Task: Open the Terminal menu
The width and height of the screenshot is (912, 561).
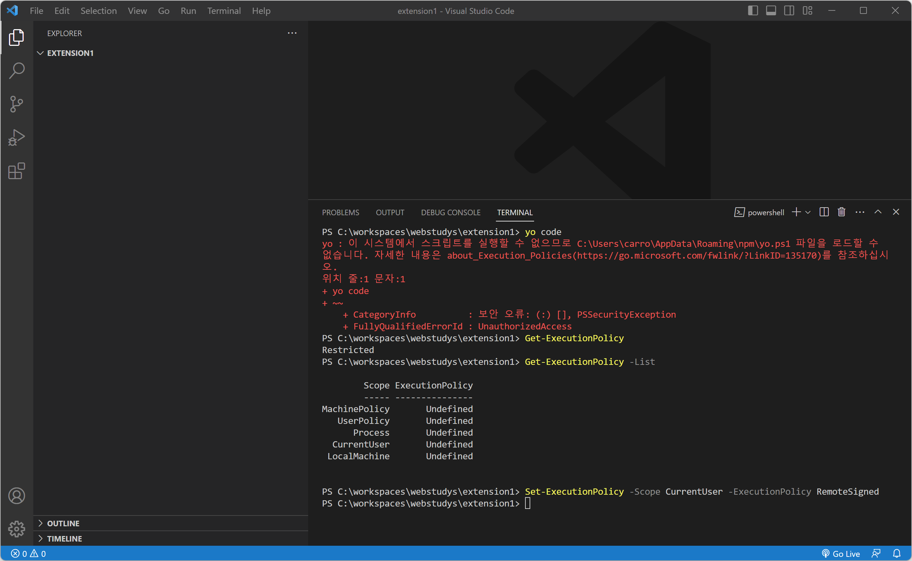Action: click(223, 11)
